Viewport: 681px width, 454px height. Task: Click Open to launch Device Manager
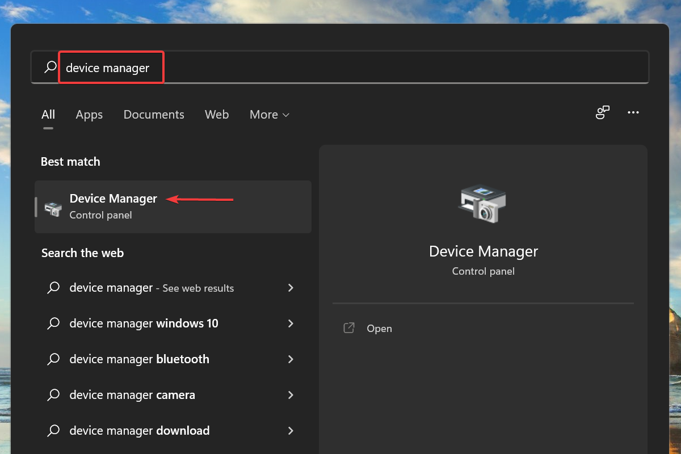(x=379, y=328)
